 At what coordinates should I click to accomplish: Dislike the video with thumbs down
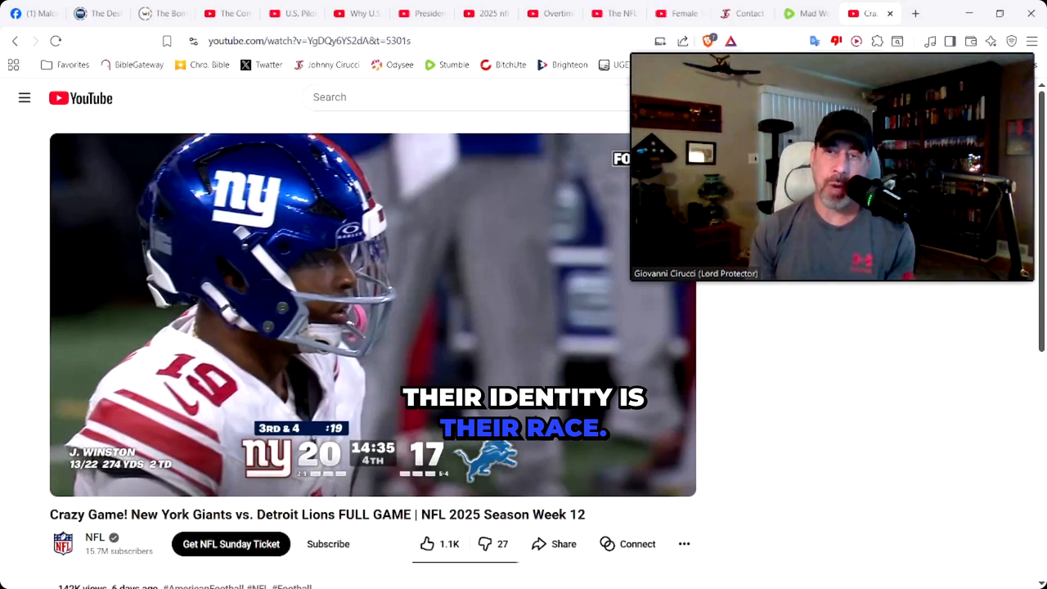click(x=493, y=544)
